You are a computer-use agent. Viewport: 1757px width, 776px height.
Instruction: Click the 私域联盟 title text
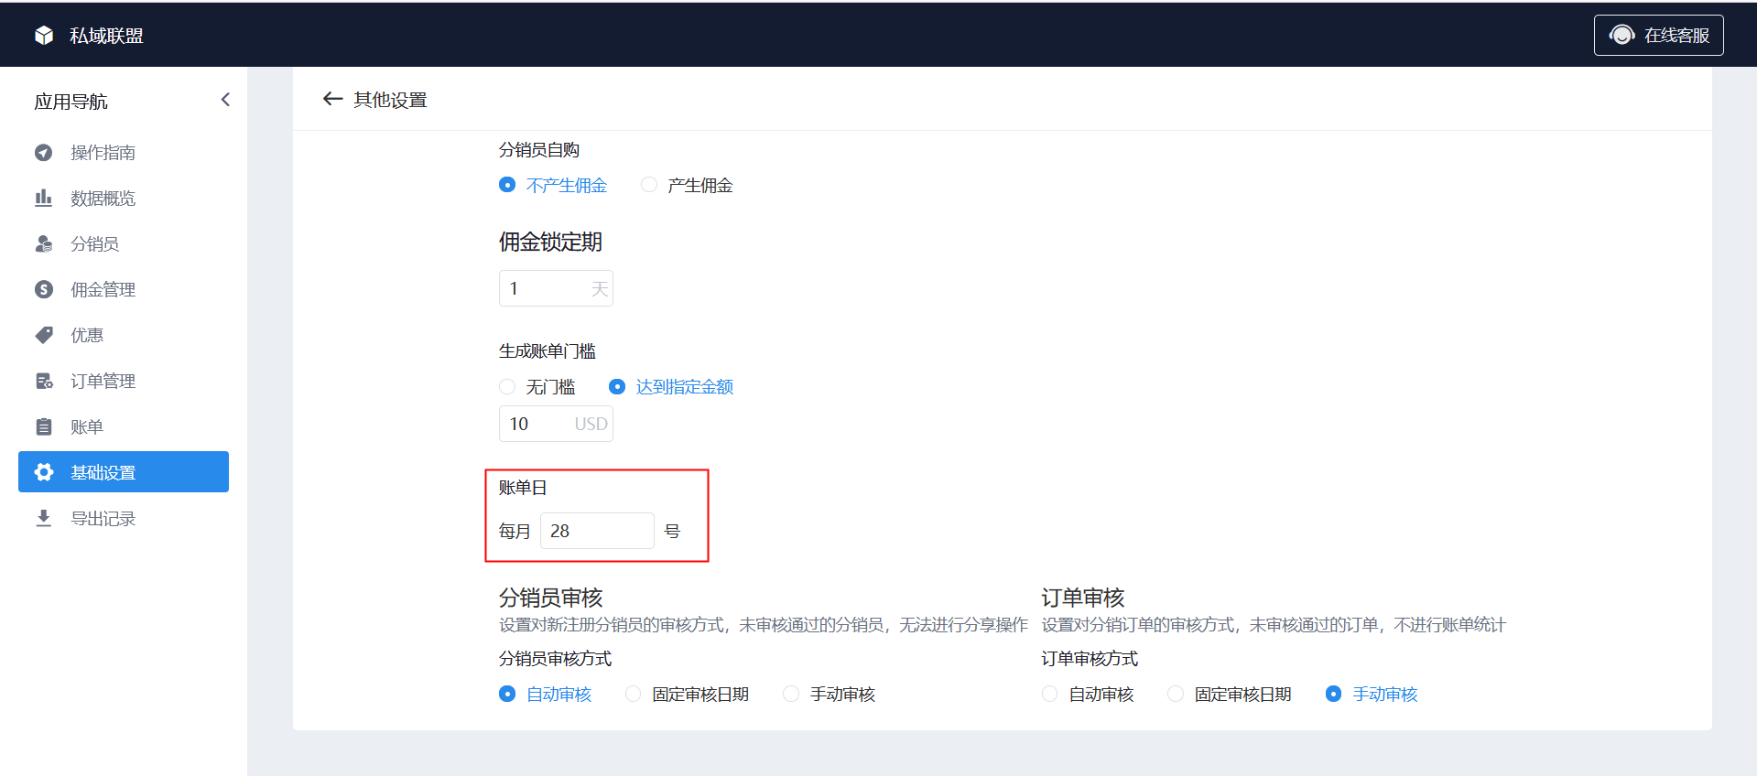point(107,36)
